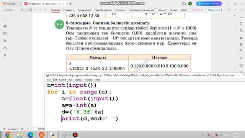Switch to the Примечание ribbon tab

(x=84, y=10)
